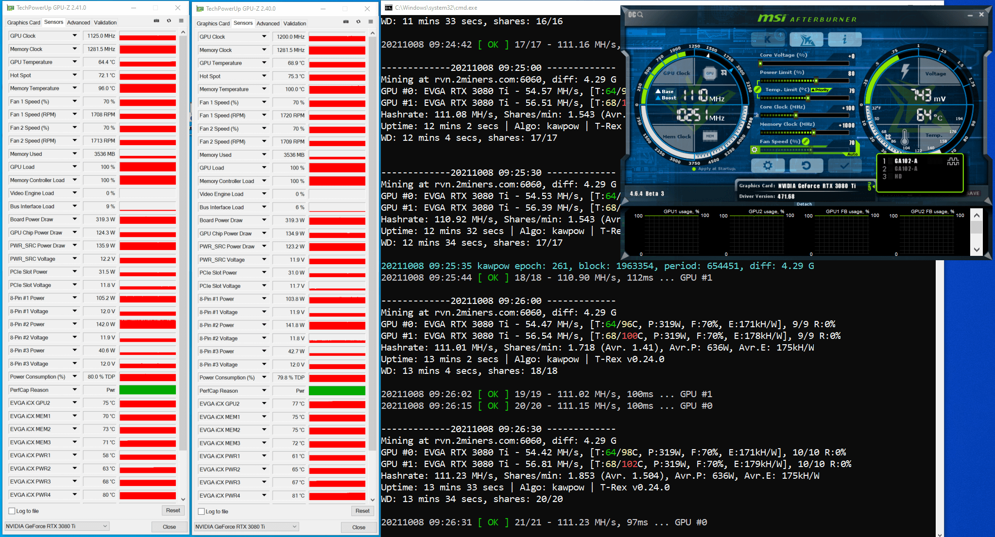Open Afterburner settings gear button
The height and width of the screenshot is (537, 995).
(x=767, y=166)
